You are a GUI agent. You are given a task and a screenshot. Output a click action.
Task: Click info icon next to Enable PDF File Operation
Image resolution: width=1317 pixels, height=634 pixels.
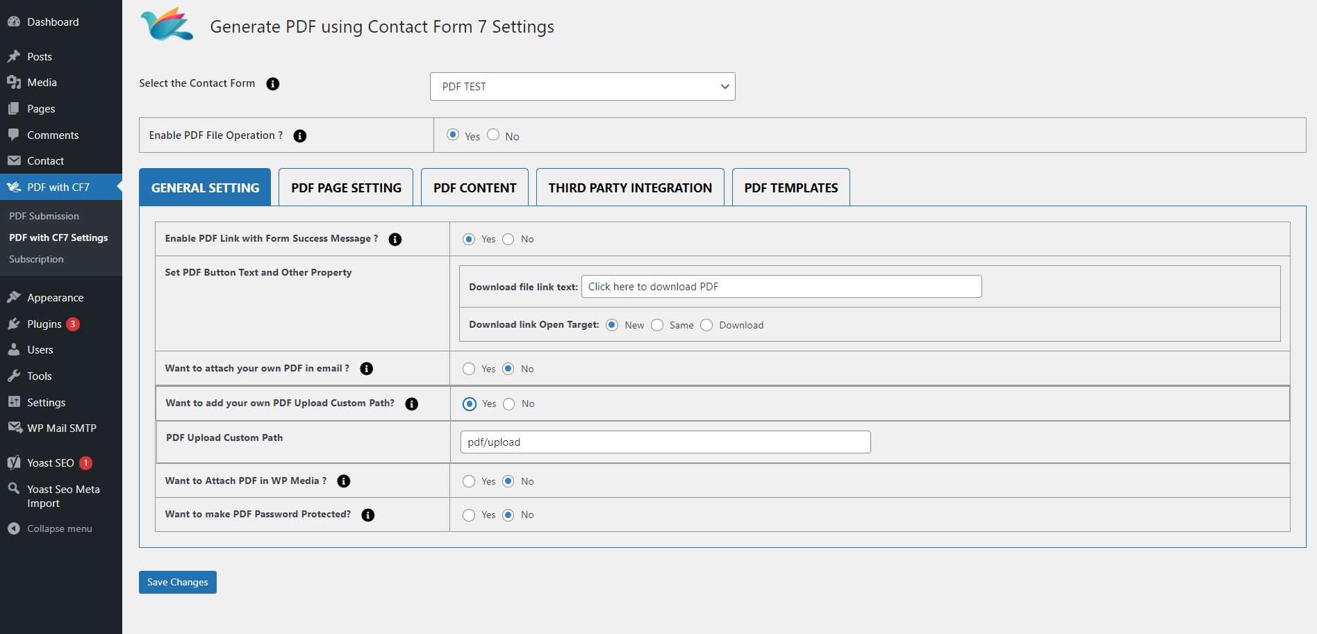click(x=300, y=136)
